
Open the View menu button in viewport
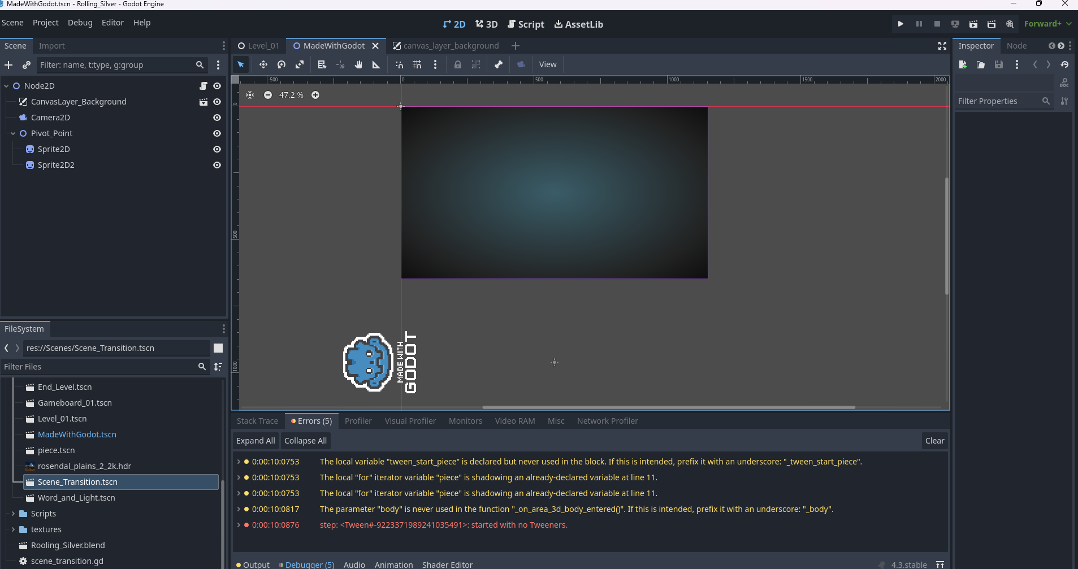coord(547,64)
